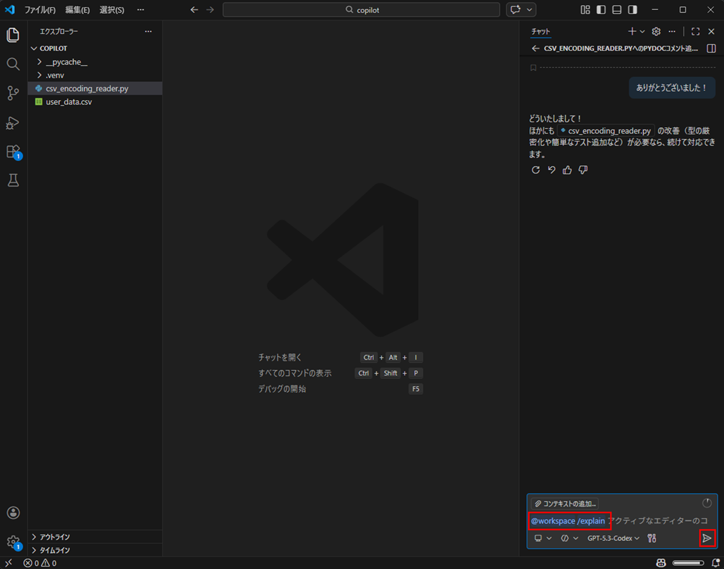Click the tools configuration icon near model picker
This screenshot has height=569, width=724.
pyautogui.click(x=651, y=538)
